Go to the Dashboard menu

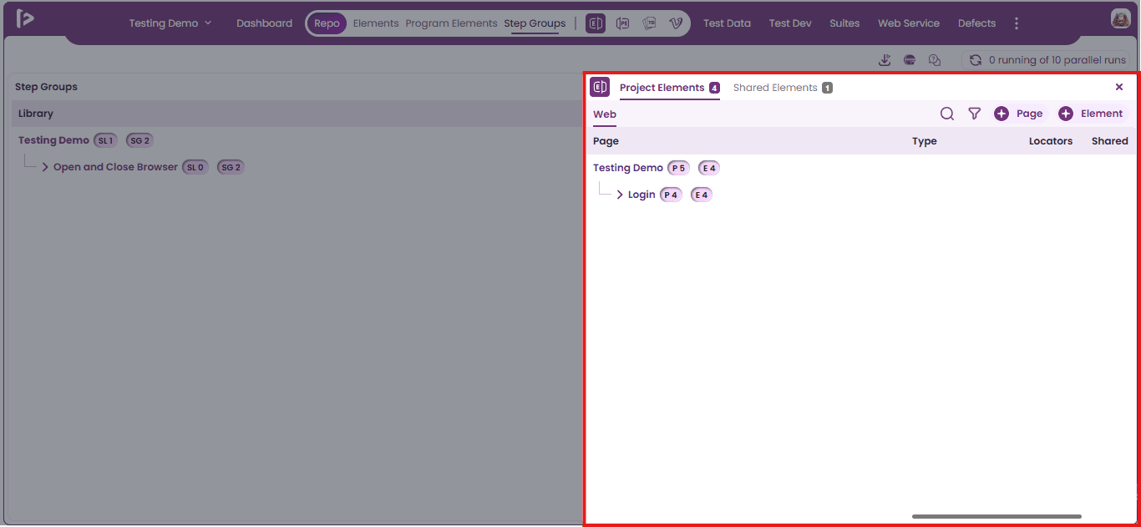(x=264, y=23)
